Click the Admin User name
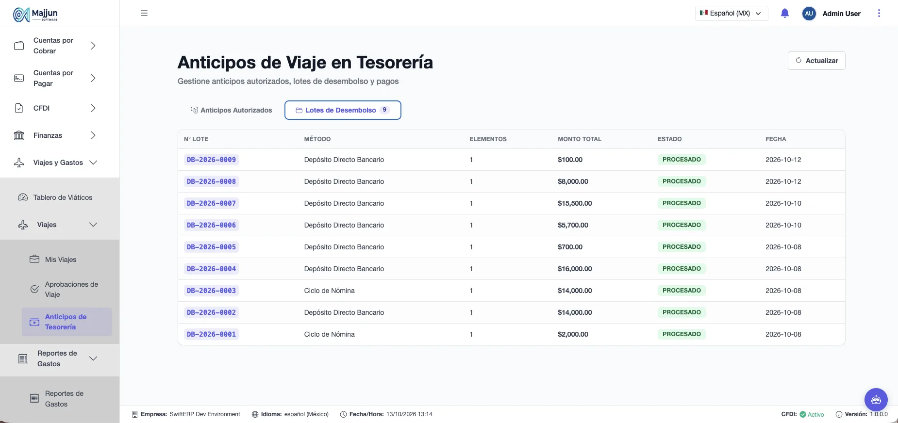Screen dimensions: 898x423 click(841, 14)
